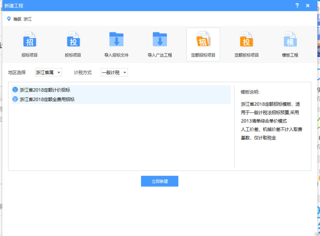Open the 浙江省属 region dropdown

pyautogui.click(x=48, y=72)
